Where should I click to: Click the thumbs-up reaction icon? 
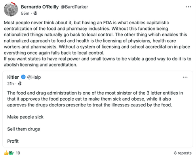6,153
